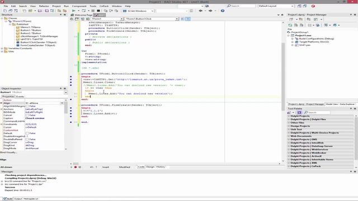Toggle the Cancel property checkbox
The height and width of the screenshot is (201, 358).
pos(27,115)
